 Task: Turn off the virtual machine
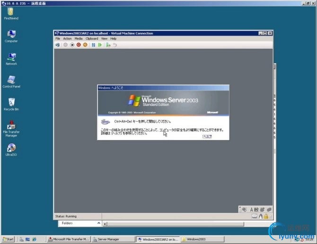[x=72, y=45]
